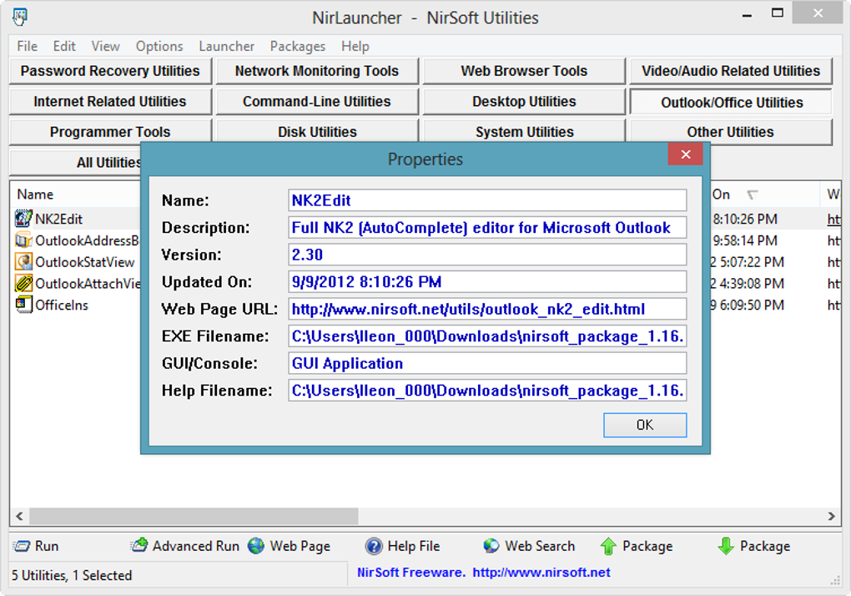The width and height of the screenshot is (851, 596).
Task: Open the Options menu
Action: [159, 46]
